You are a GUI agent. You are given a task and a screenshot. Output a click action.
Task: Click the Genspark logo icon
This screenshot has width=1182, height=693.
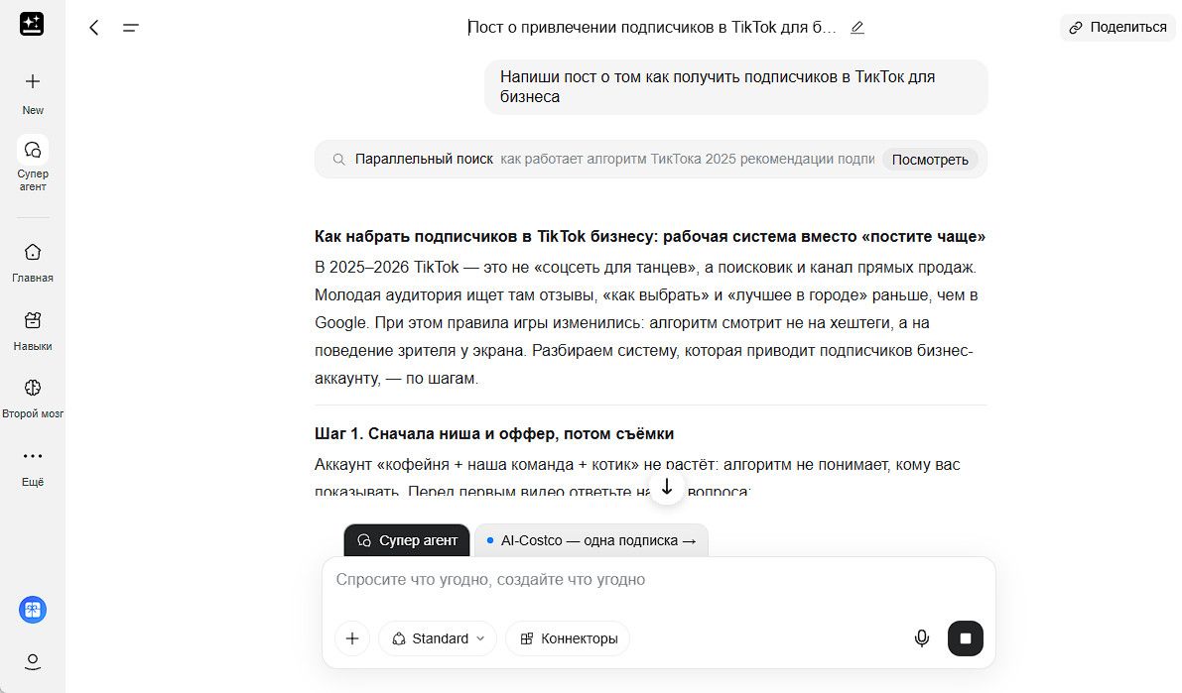(x=32, y=24)
